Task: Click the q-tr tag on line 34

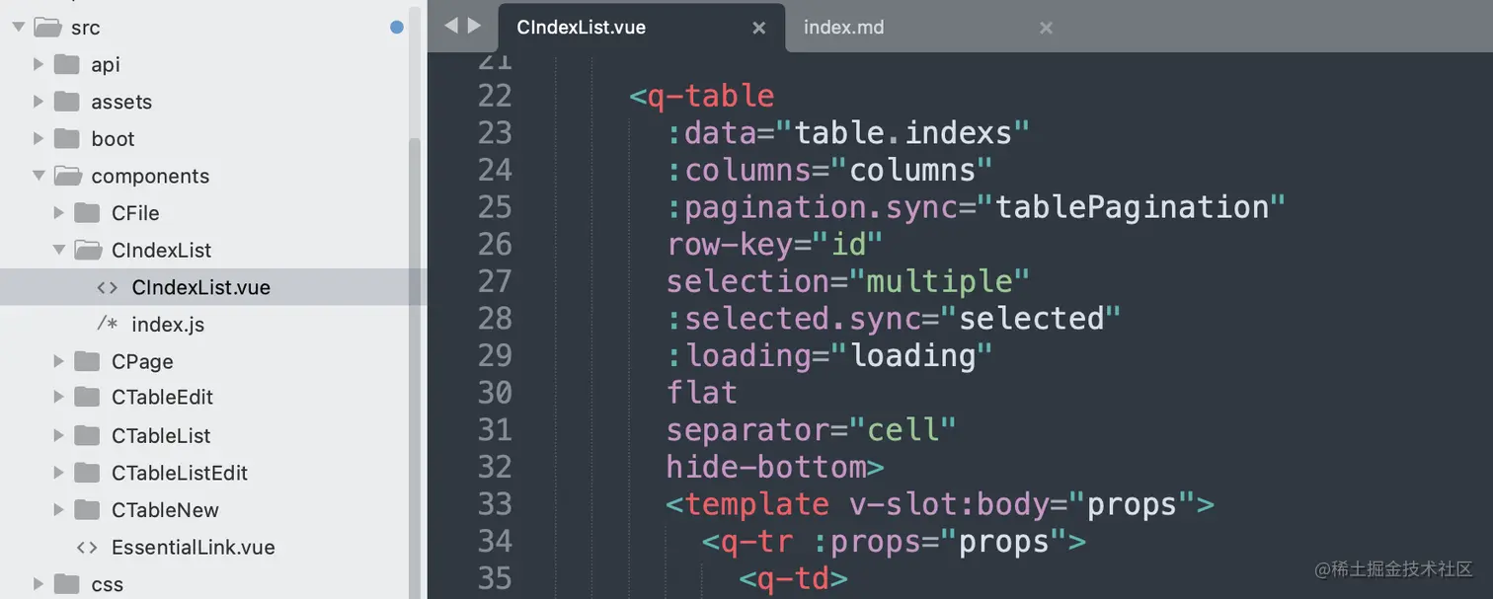Action: 757,541
